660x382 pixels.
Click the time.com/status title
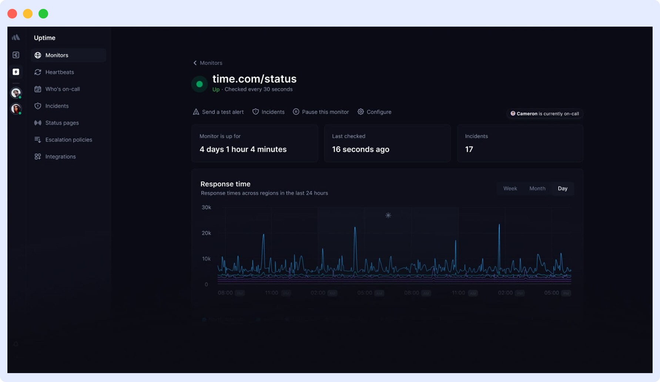tap(254, 79)
